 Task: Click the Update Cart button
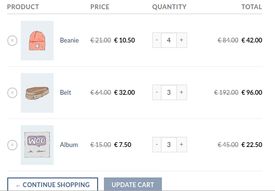coord(133,184)
